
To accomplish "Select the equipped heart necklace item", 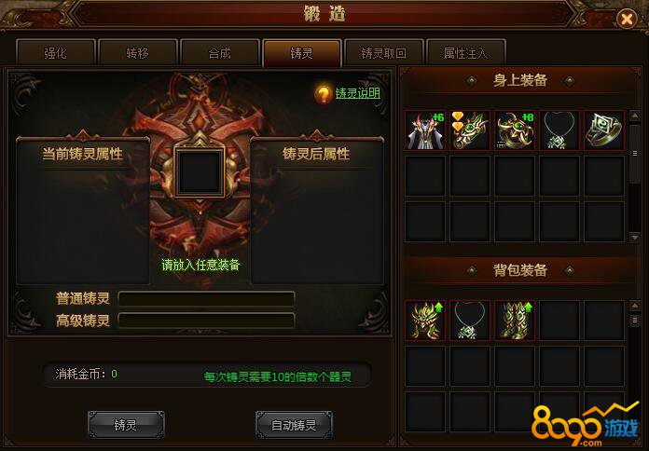I will [559, 130].
